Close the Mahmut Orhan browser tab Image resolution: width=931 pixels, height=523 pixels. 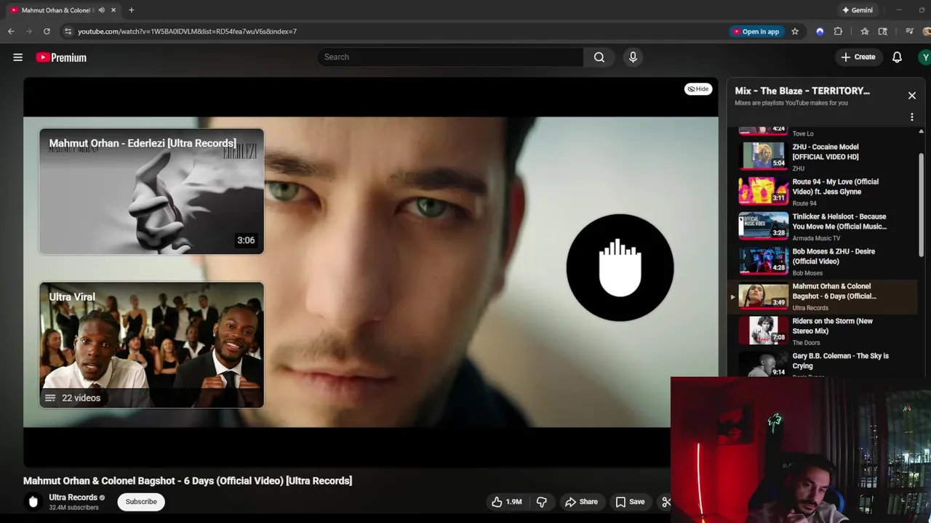click(113, 10)
